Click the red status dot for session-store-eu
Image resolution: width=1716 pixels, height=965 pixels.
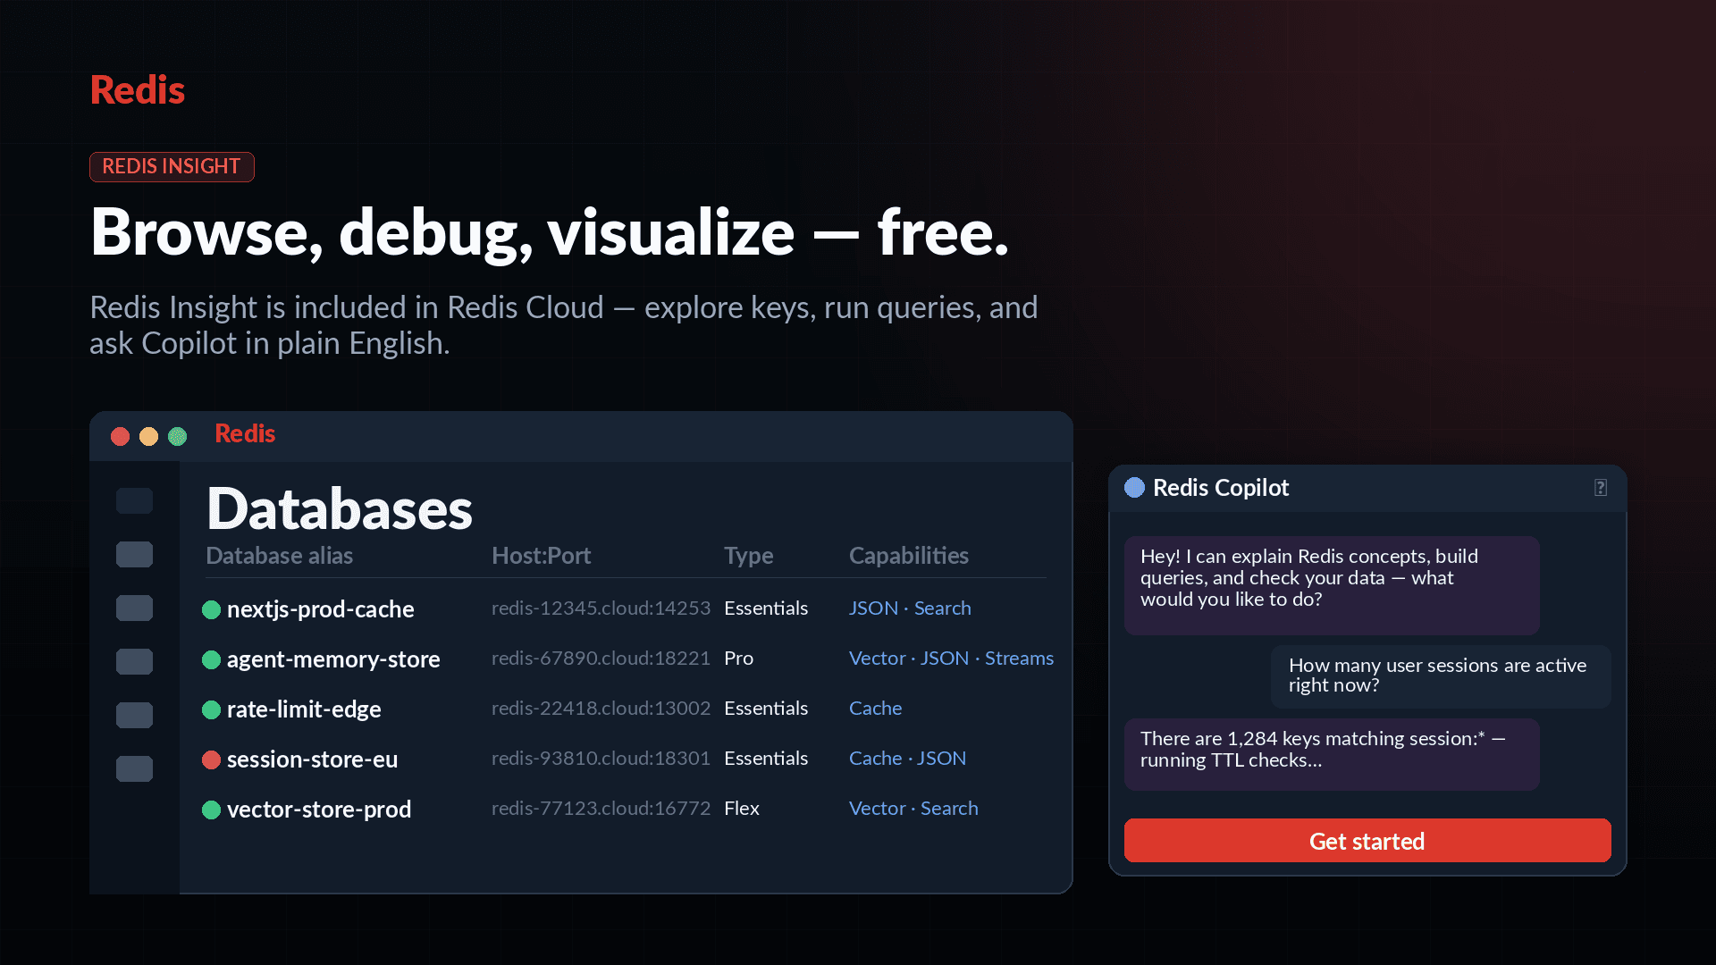211,759
